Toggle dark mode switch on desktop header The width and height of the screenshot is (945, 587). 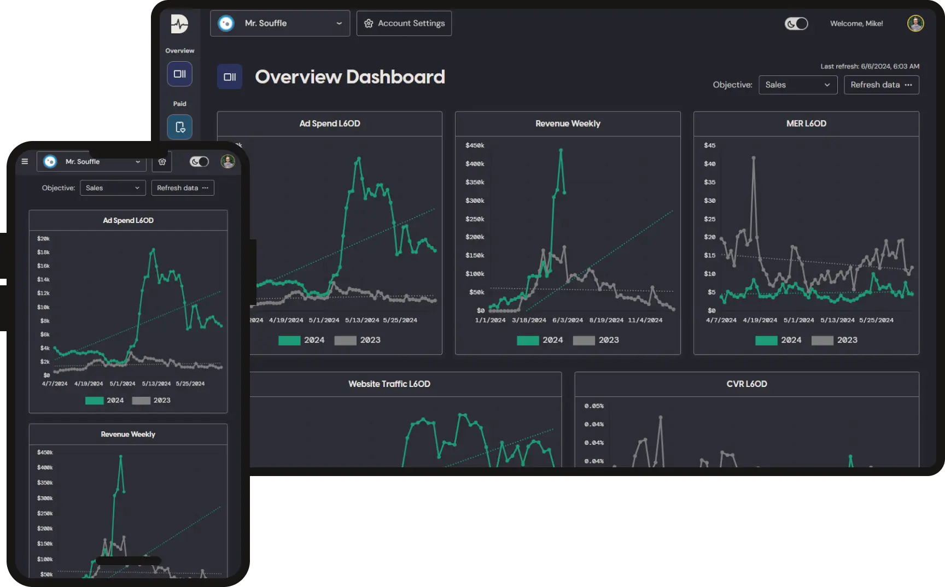[x=796, y=24]
